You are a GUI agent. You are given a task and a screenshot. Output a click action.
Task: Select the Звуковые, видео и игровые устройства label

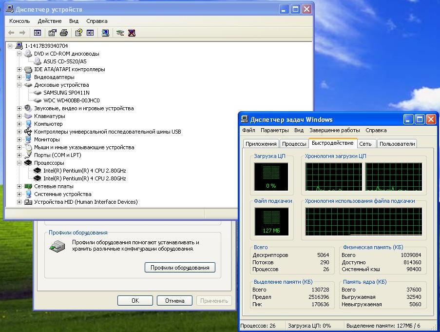pyautogui.click(x=84, y=108)
